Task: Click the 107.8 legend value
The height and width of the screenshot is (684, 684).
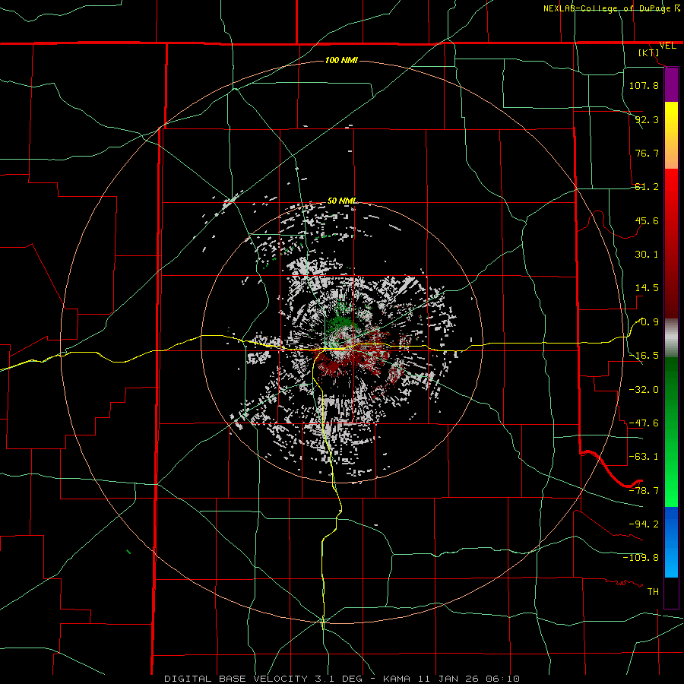Action: (644, 85)
